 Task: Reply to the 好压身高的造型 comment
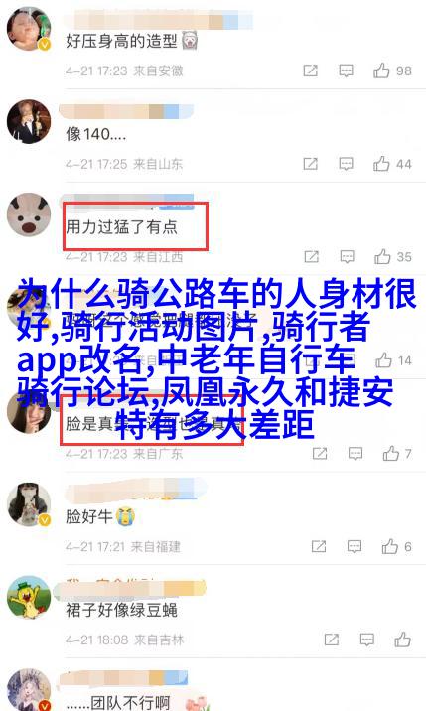(347, 71)
